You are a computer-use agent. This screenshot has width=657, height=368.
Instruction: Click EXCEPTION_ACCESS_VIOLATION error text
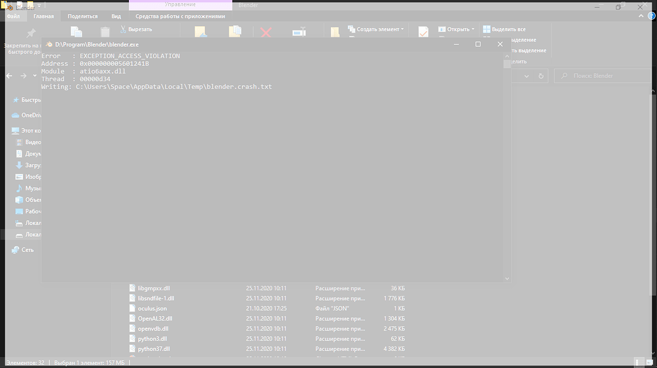[x=130, y=56]
